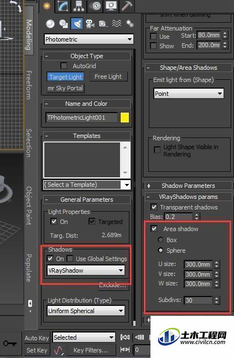This screenshot has width=234, height=358.
Task: Open the Emit light from Point dropdown
Action: (x=189, y=94)
